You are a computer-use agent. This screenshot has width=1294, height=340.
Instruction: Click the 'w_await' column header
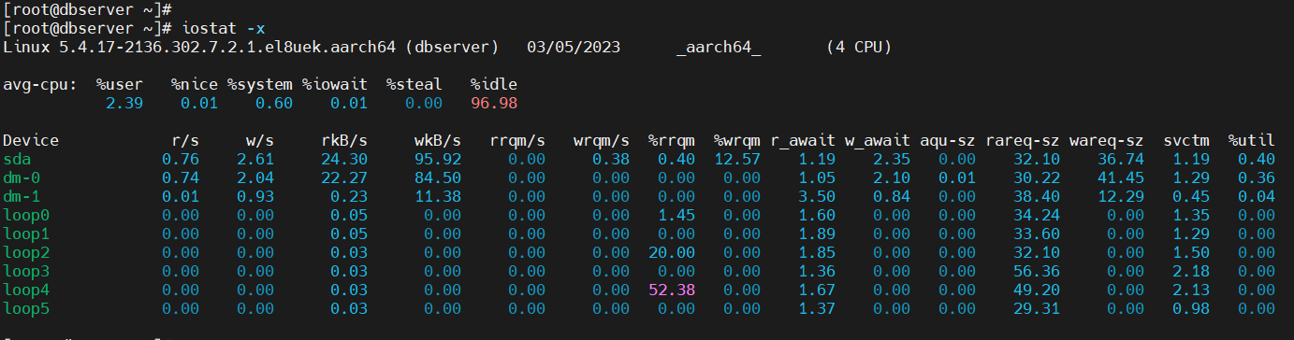[878, 140]
